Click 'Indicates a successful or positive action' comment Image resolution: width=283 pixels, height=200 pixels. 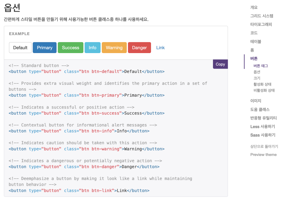(x=71, y=107)
